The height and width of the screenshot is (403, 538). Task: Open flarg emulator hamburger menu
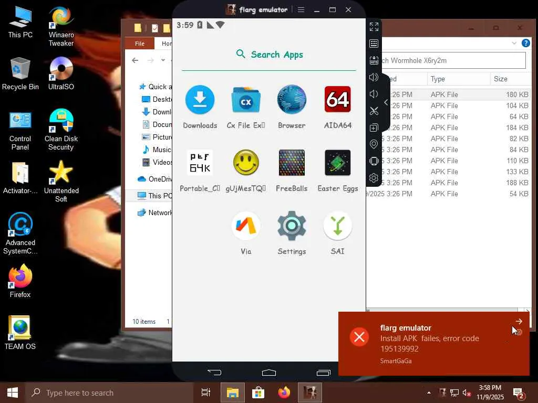301,9
